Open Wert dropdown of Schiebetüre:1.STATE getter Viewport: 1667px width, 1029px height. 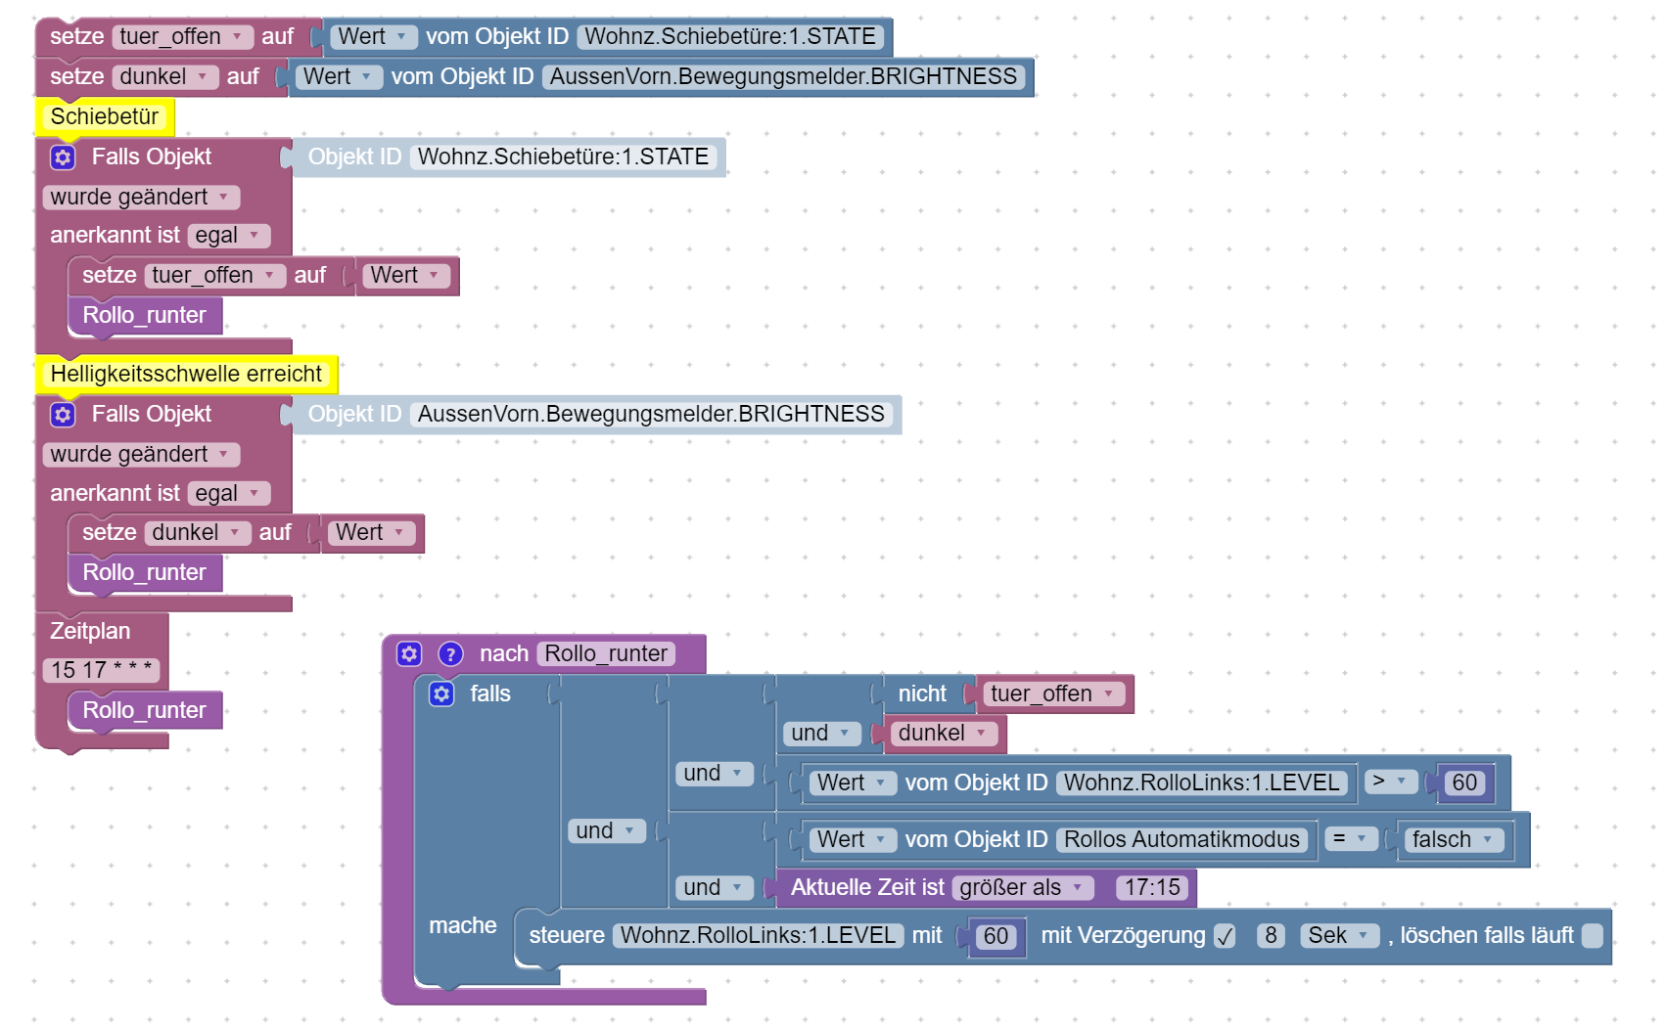pyautogui.click(x=374, y=37)
